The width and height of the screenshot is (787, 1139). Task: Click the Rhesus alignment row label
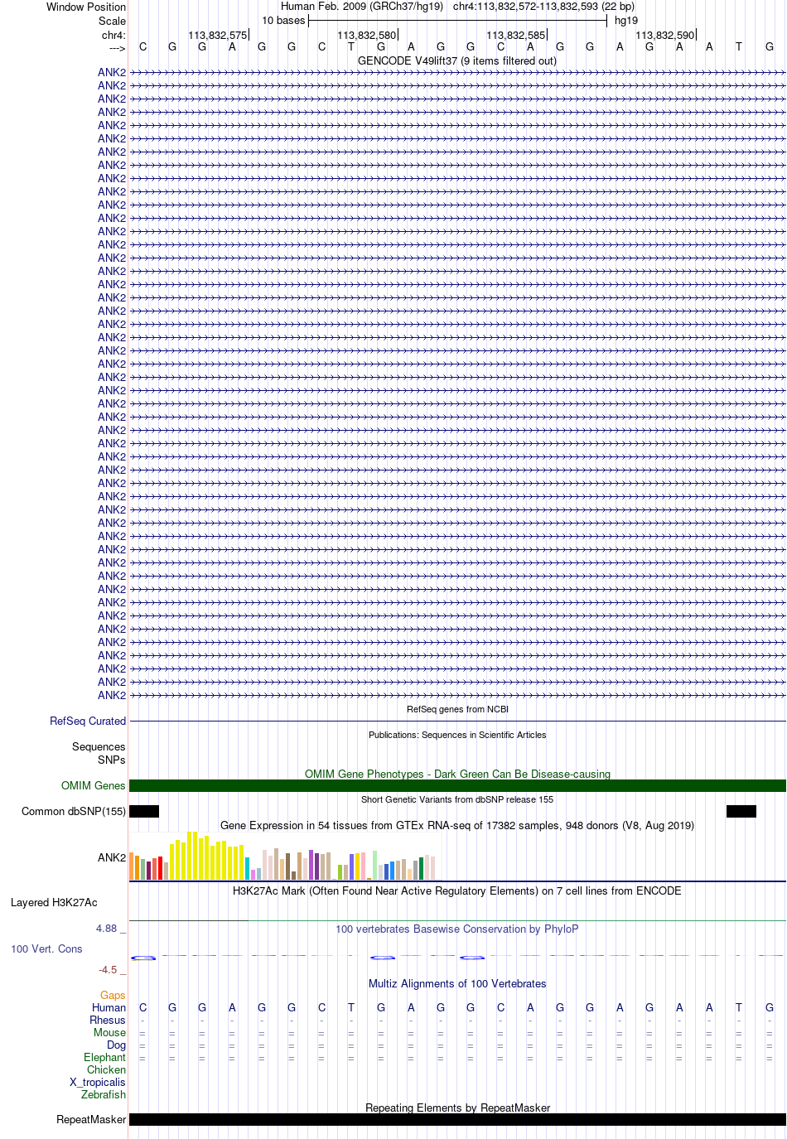[x=108, y=1020]
